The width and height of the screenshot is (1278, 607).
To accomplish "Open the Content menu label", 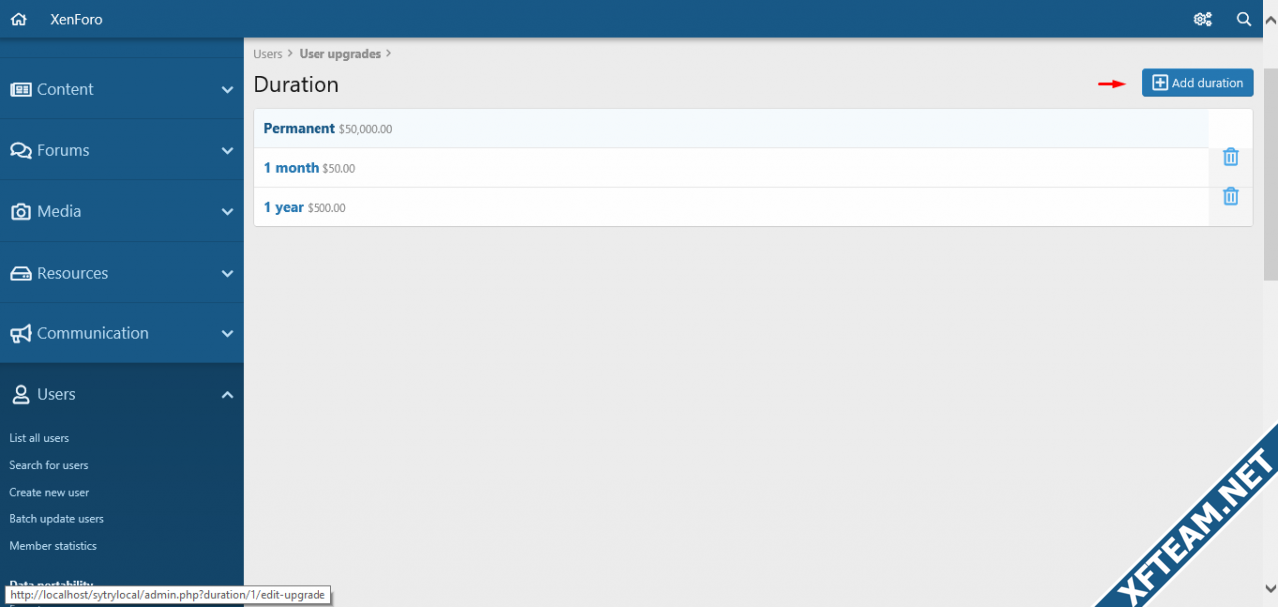I will point(65,89).
